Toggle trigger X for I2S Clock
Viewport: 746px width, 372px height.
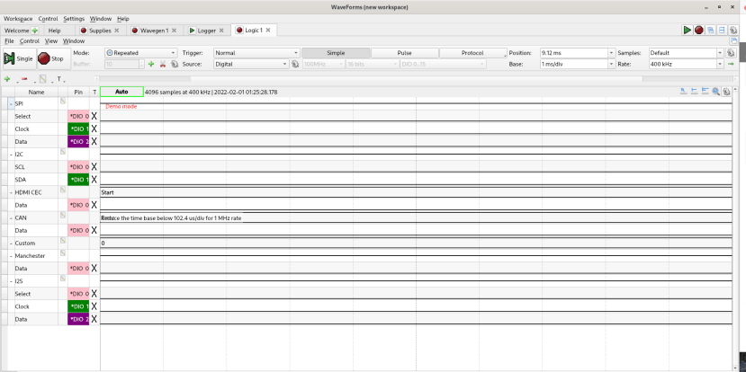94,306
